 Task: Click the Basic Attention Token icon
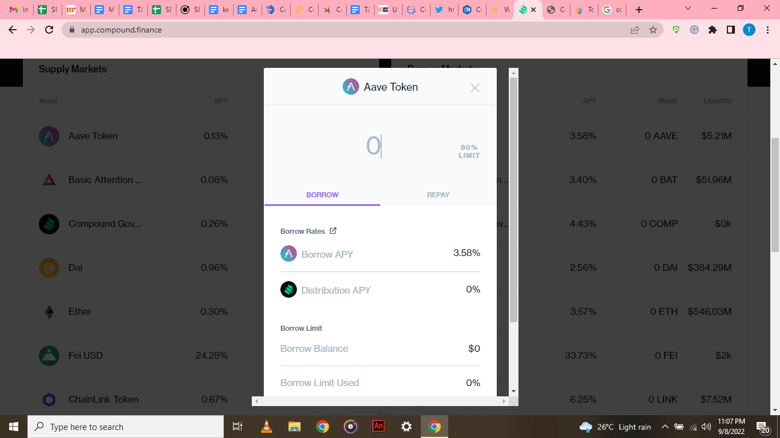coord(49,180)
